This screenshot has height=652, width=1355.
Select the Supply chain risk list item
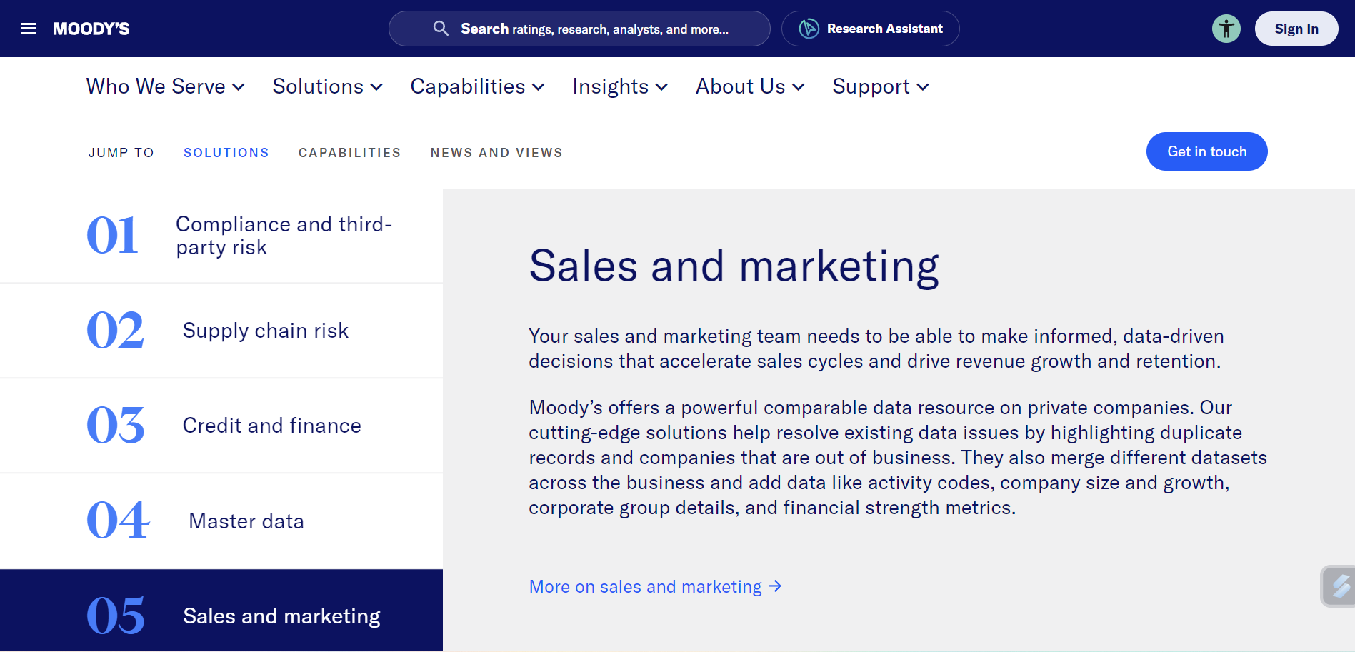pyautogui.click(x=265, y=330)
